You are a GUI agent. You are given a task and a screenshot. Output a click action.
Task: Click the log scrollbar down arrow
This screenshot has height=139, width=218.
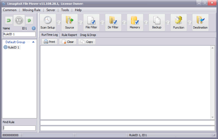212,117
